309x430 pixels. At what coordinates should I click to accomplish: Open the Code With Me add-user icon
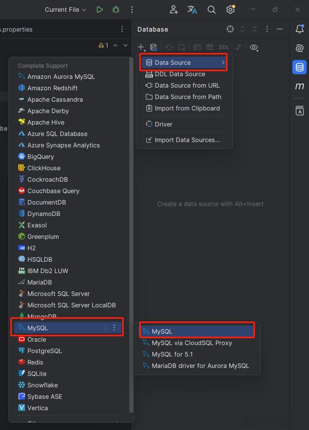point(174,10)
